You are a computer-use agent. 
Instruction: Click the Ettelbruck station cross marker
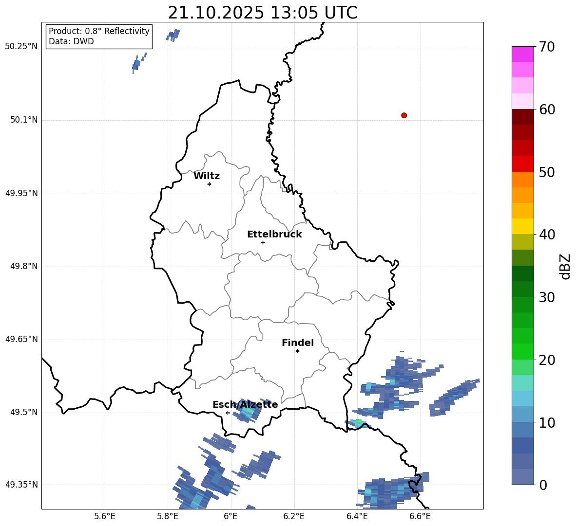click(x=263, y=242)
